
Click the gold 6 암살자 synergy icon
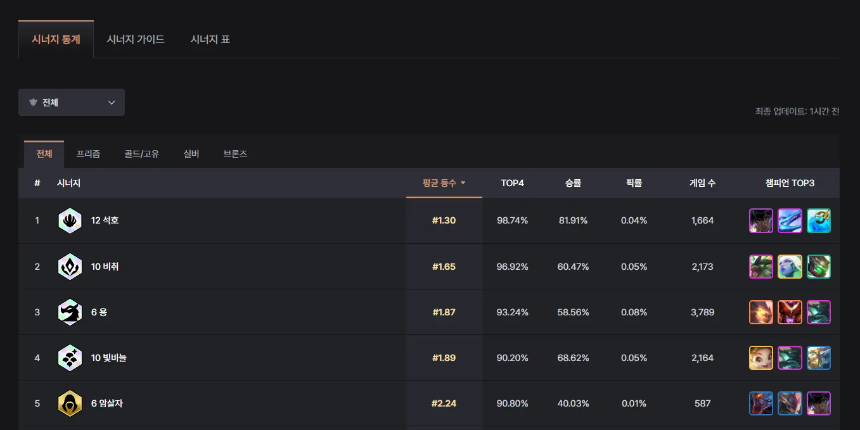pyautogui.click(x=70, y=403)
